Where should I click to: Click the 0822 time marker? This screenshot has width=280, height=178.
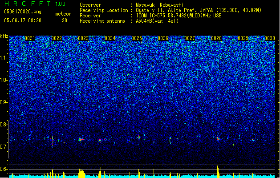coord(57,38)
